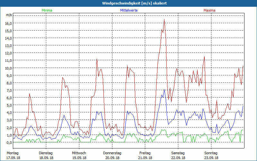Click the '7,0' y-axis value

(x=9, y=90)
